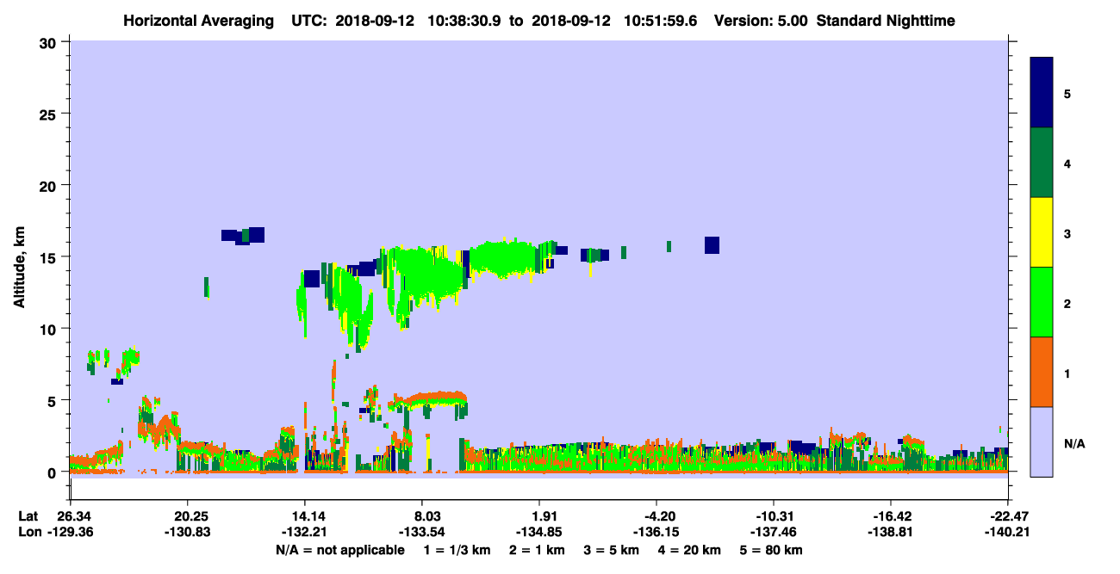The image size is (1120, 574).
Task: Click the latitude value -22.47
Action: [1008, 516]
